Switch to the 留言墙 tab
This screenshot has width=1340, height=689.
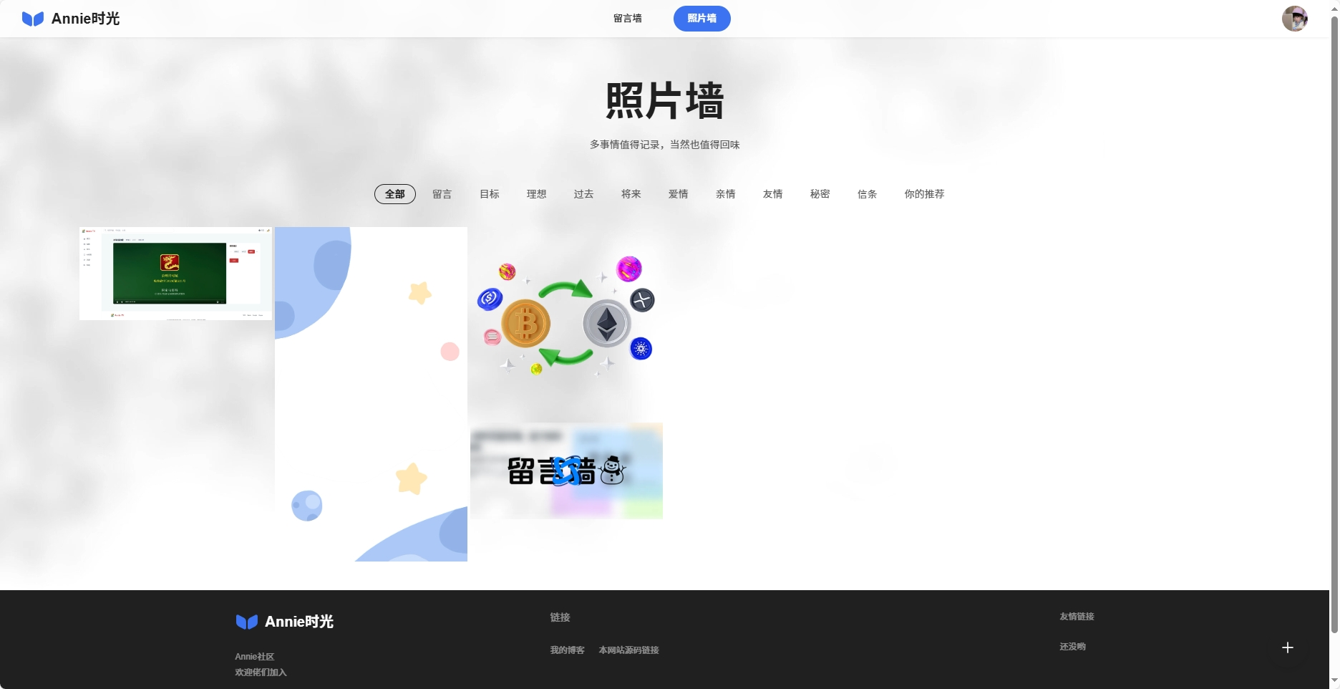(x=627, y=19)
